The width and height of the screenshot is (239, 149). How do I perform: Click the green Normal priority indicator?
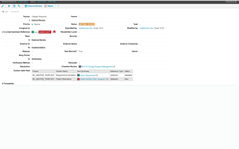coord(32,24)
